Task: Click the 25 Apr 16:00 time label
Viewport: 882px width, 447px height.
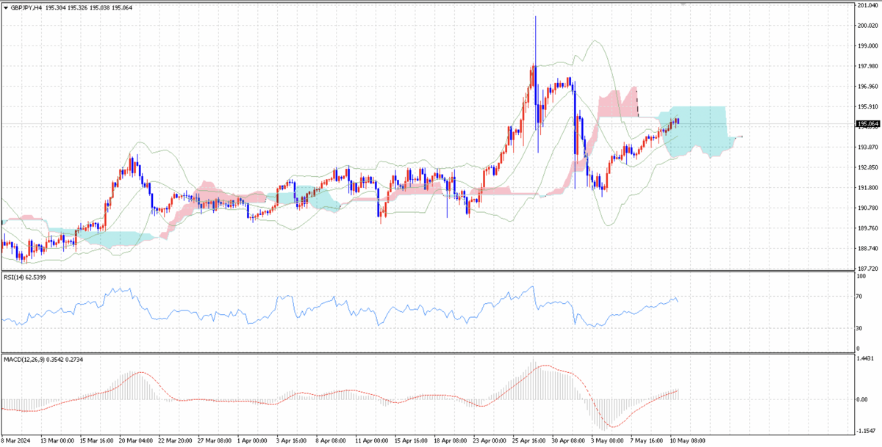Action: 528,441
